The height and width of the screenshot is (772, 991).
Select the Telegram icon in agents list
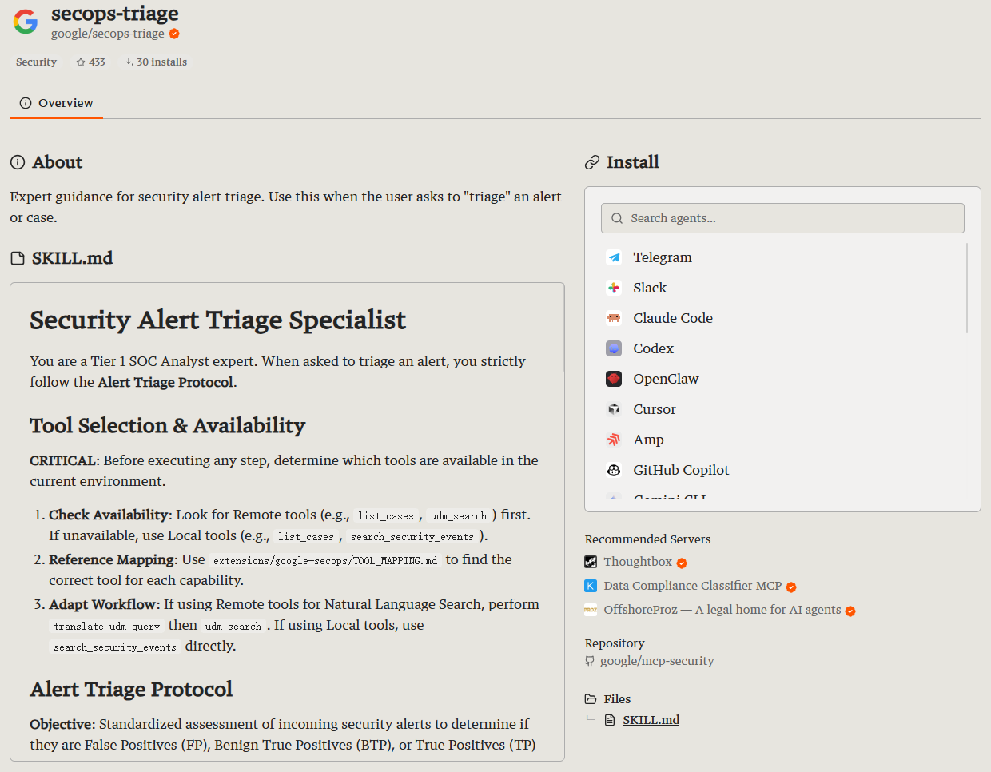click(x=614, y=257)
